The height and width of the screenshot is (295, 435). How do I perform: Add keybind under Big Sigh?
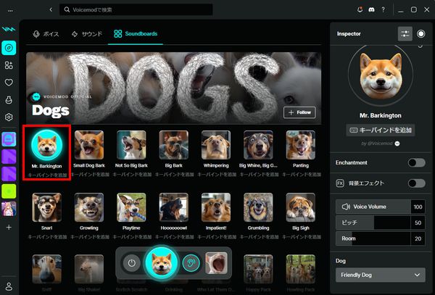[x=302, y=237]
